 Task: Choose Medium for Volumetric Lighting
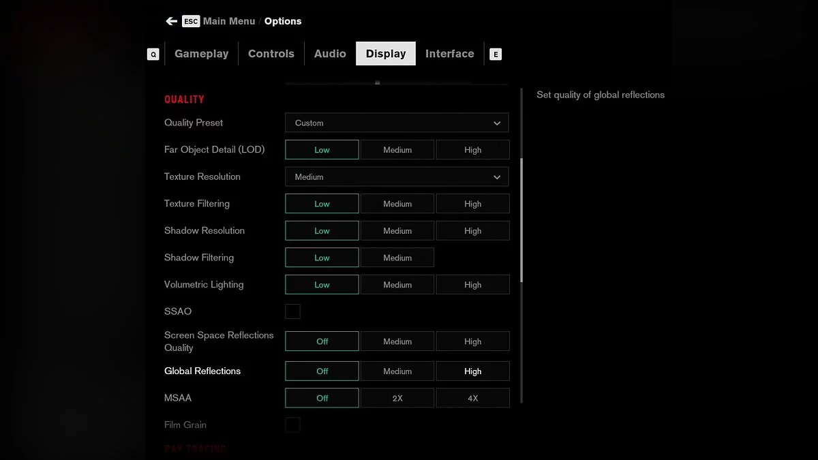[397, 285]
